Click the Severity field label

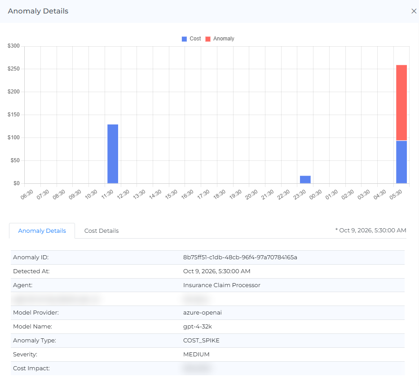tap(25, 355)
